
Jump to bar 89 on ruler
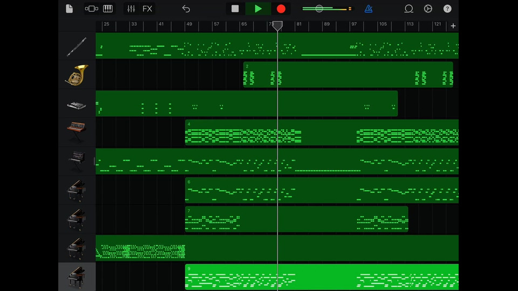pyautogui.click(x=327, y=24)
